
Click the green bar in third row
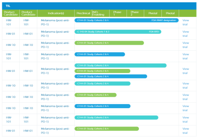[x=109, y=43]
